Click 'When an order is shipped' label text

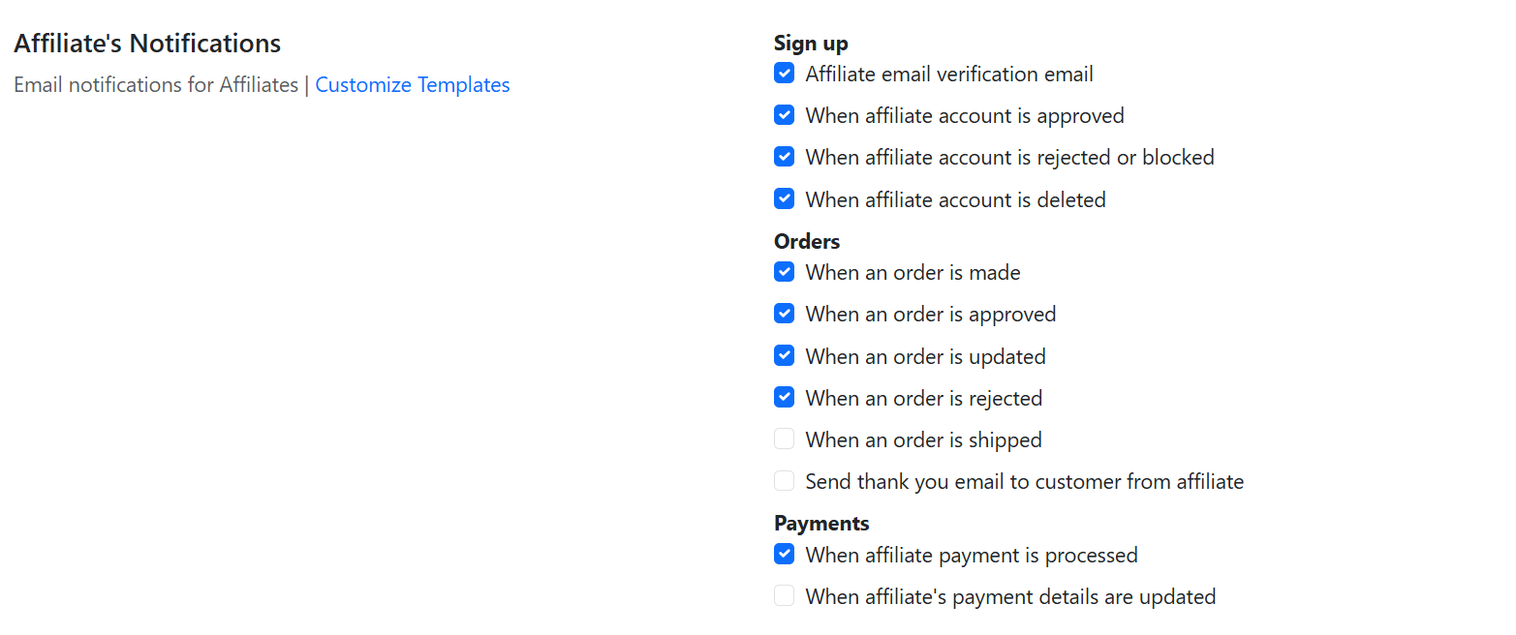[x=923, y=440]
